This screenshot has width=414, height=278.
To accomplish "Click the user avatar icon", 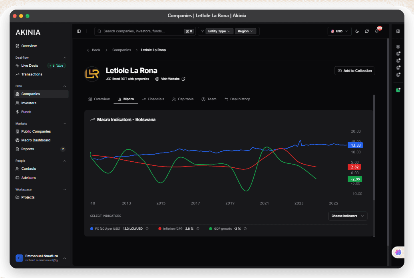I will 19,258.
